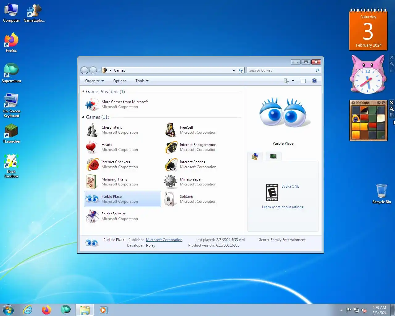
Task: Open the Start menu
Action: tap(8, 310)
